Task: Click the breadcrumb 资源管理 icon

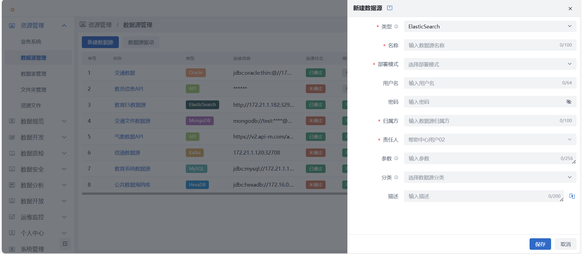Action: coord(83,24)
